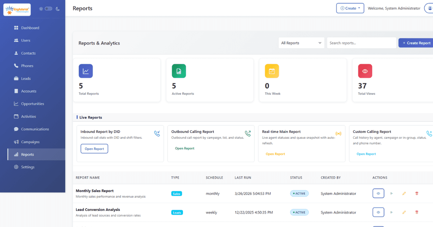
Task: Click the This Week calendar icon
Action: click(x=272, y=71)
